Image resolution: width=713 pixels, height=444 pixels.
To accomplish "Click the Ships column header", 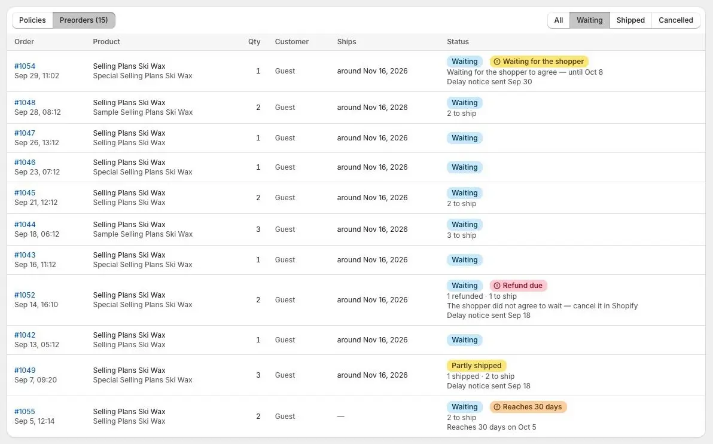I will point(346,41).
